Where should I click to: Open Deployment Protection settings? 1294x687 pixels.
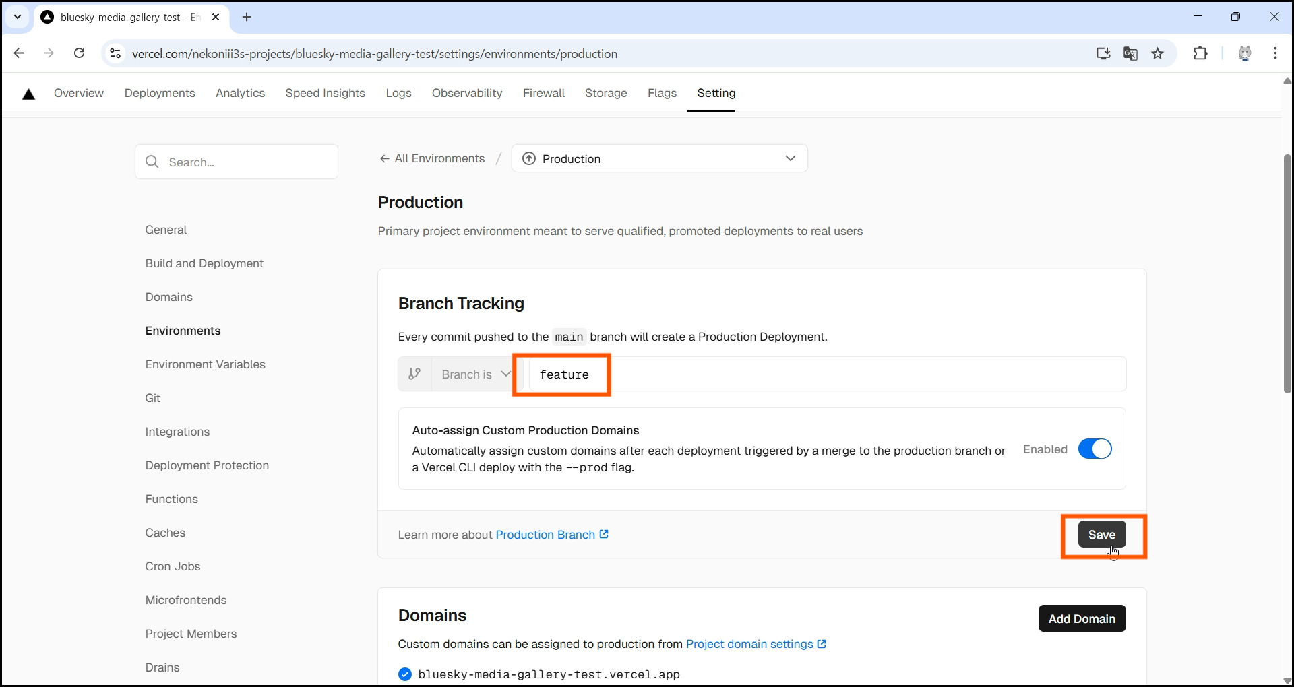click(x=207, y=465)
